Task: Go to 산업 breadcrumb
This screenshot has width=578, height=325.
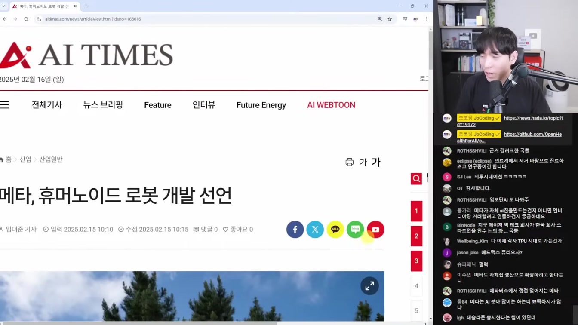Action: pyautogui.click(x=25, y=159)
